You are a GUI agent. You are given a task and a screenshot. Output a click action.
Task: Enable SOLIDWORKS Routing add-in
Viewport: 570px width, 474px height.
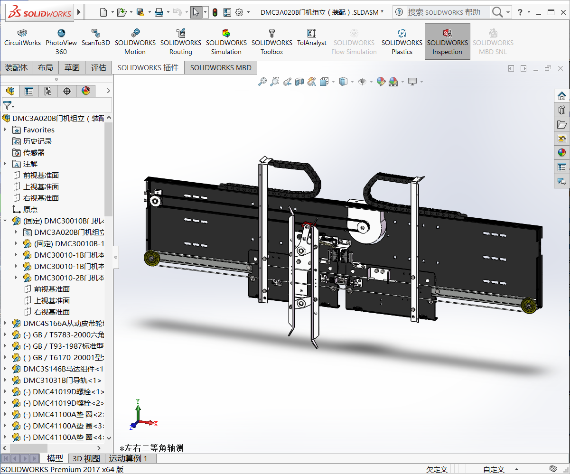(x=181, y=42)
